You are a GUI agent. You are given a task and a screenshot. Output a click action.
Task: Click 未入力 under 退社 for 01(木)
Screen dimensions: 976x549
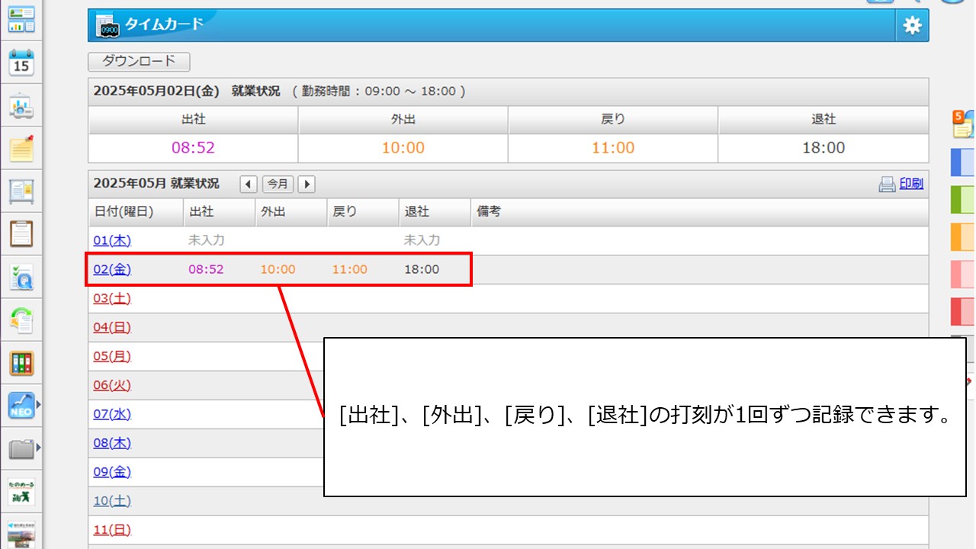422,240
